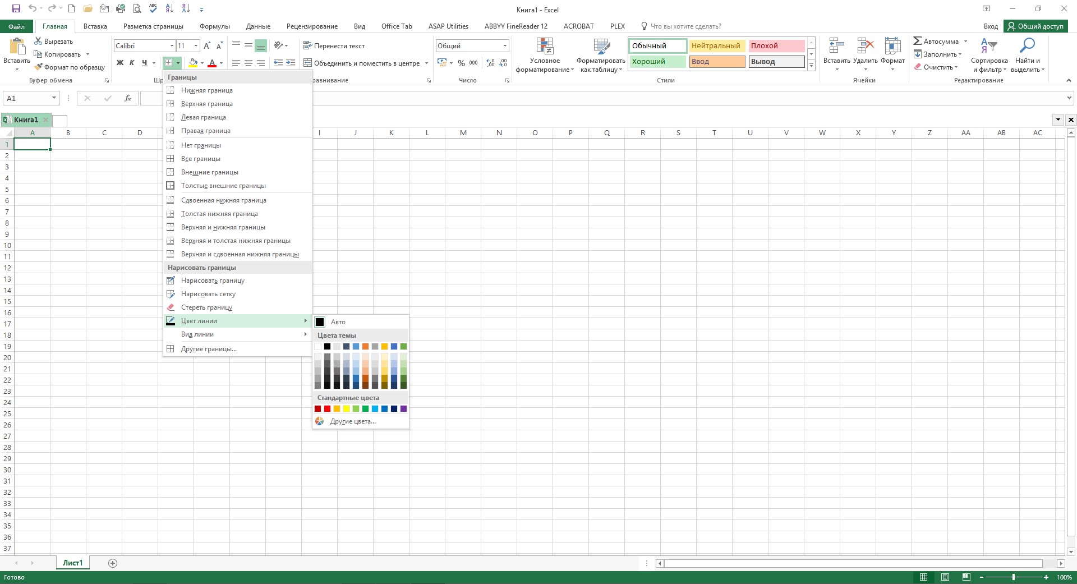This screenshot has width=1077, height=584.
Task: Expand cell styles gallery more arrow
Action: (x=811, y=65)
